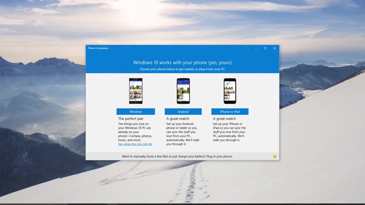Select the Android phone option
The height and width of the screenshot is (205, 365).
[x=183, y=111]
